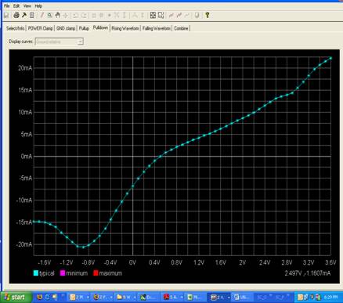
Task: Select the arrow pointer tool
Action: (x=24, y=15)
